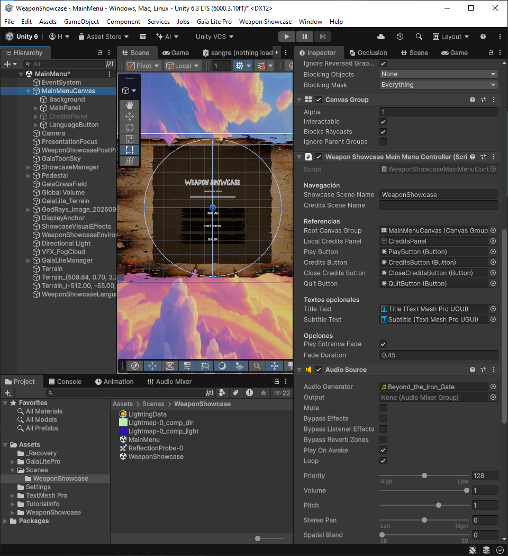Open the Gaia Lite Pro menu
This screenshot has width=508, height=556.
214,22
